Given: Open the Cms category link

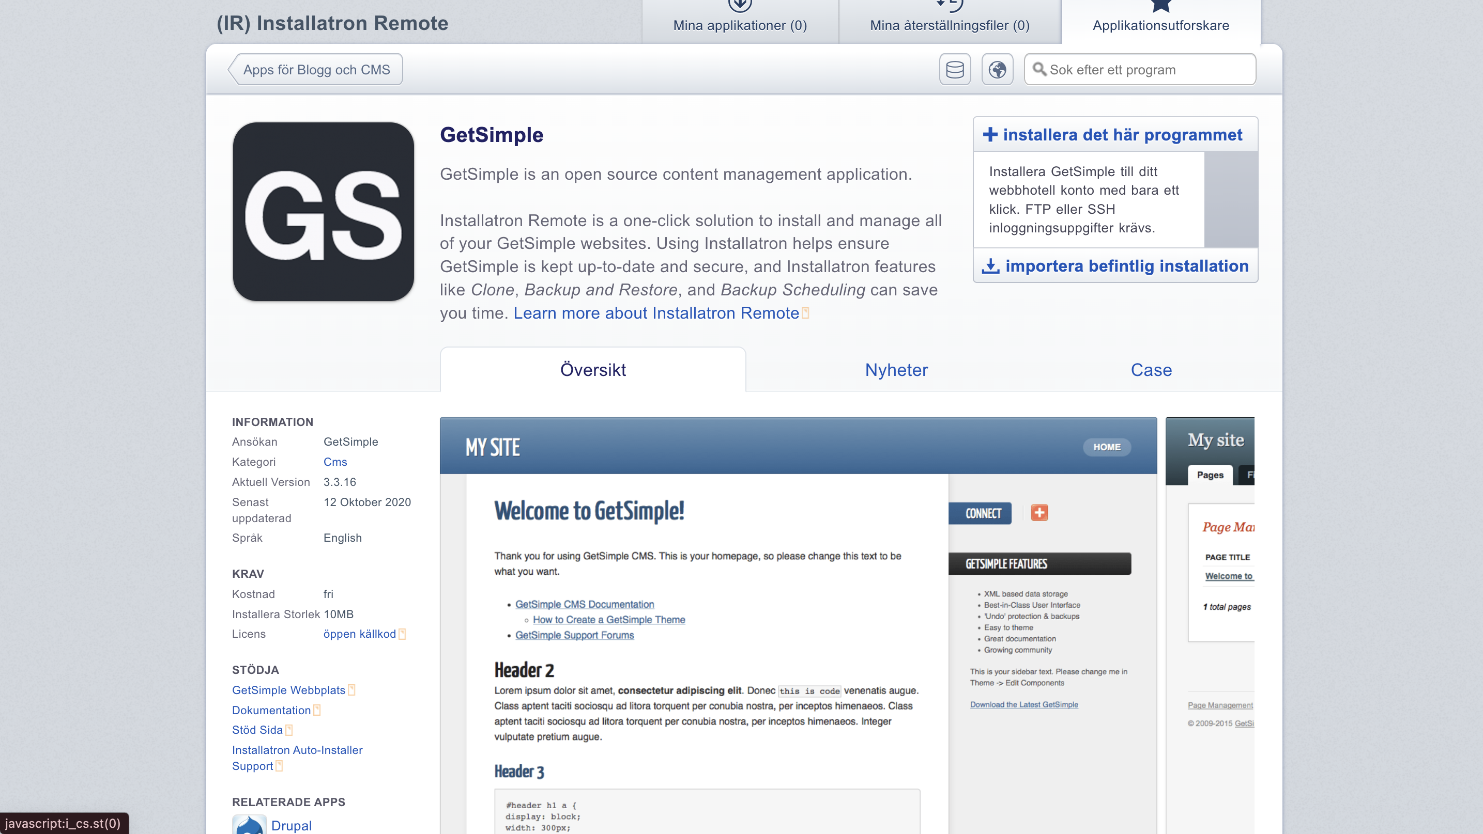Looking at the screenshot, I should [x=335, y=462].
